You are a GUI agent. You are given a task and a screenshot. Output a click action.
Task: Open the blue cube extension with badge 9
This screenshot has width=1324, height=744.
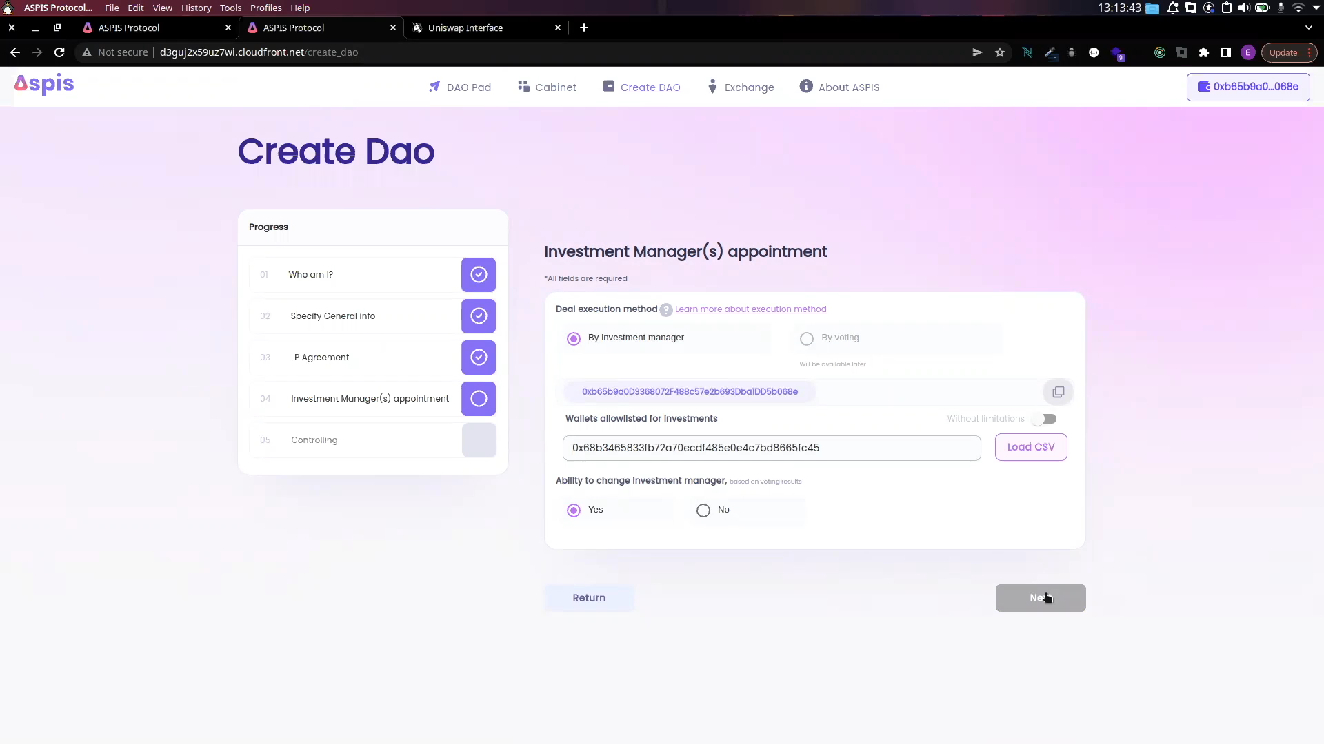[1117, 53]
